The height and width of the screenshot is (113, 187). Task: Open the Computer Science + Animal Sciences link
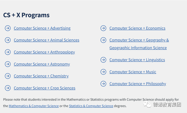click(x=46, y=40)
